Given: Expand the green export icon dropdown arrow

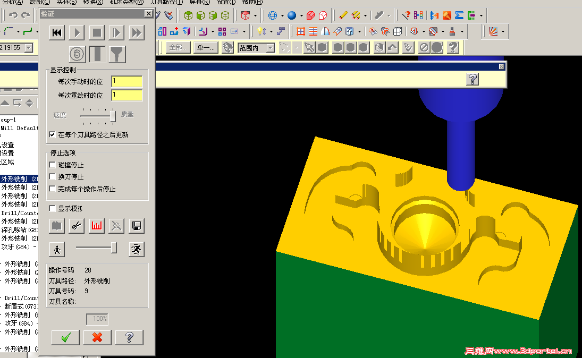Looking at the screenshot, I should coord(482,15).
